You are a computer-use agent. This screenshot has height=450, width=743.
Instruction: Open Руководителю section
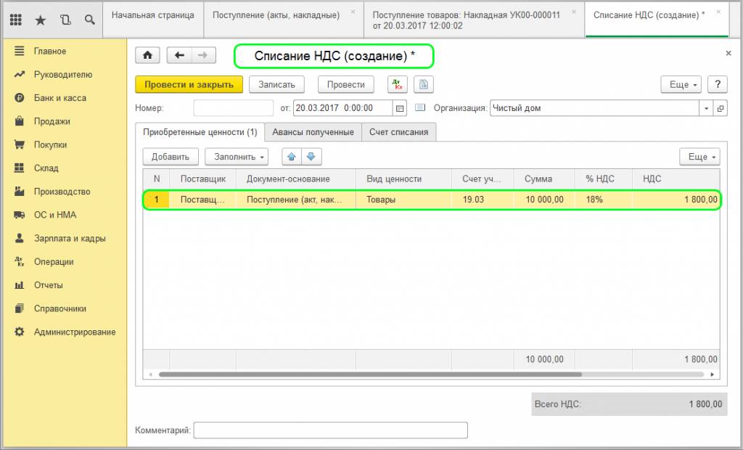pos(63,75)
